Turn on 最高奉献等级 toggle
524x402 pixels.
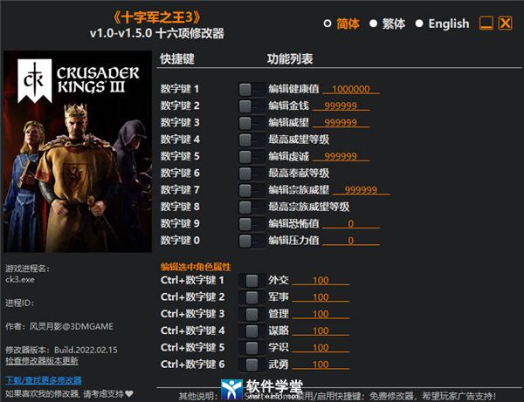pos(252,174)
